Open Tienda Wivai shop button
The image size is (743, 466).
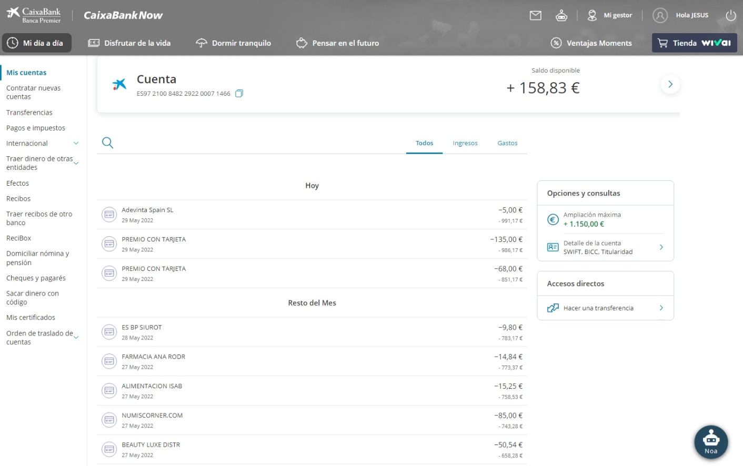[694, 43]
